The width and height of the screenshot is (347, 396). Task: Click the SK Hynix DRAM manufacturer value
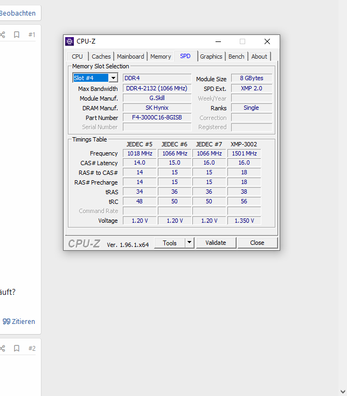[157, 108]
